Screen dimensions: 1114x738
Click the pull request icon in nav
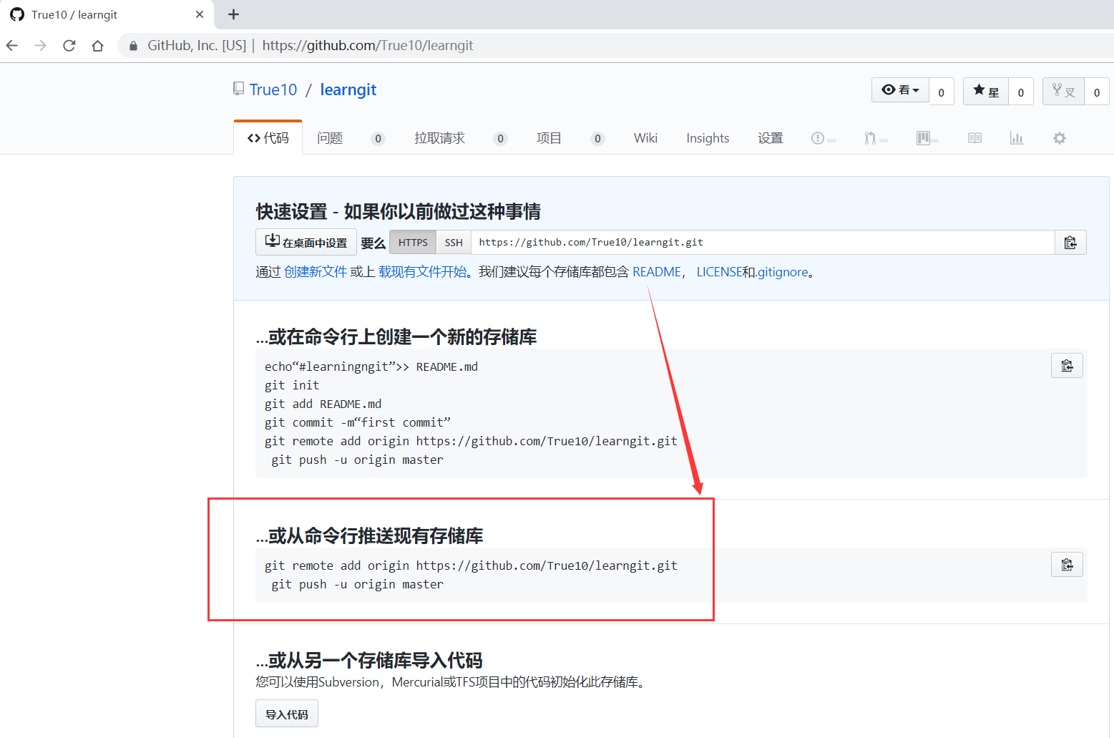pos(870,138)
